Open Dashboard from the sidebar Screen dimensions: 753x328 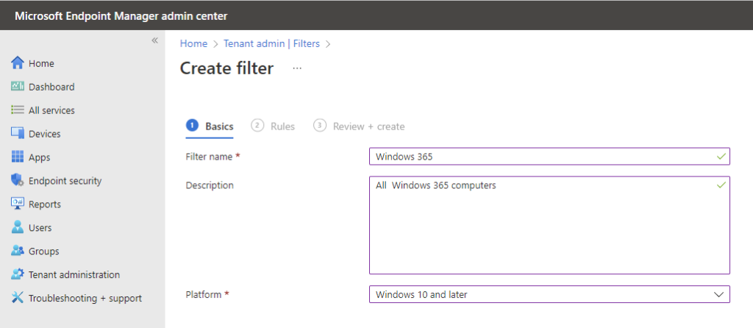pos(51,87)
